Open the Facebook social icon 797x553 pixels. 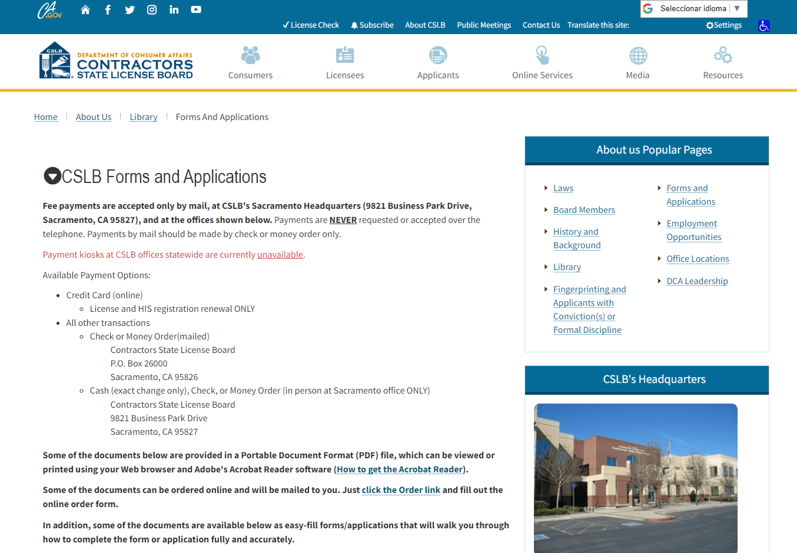108,9
